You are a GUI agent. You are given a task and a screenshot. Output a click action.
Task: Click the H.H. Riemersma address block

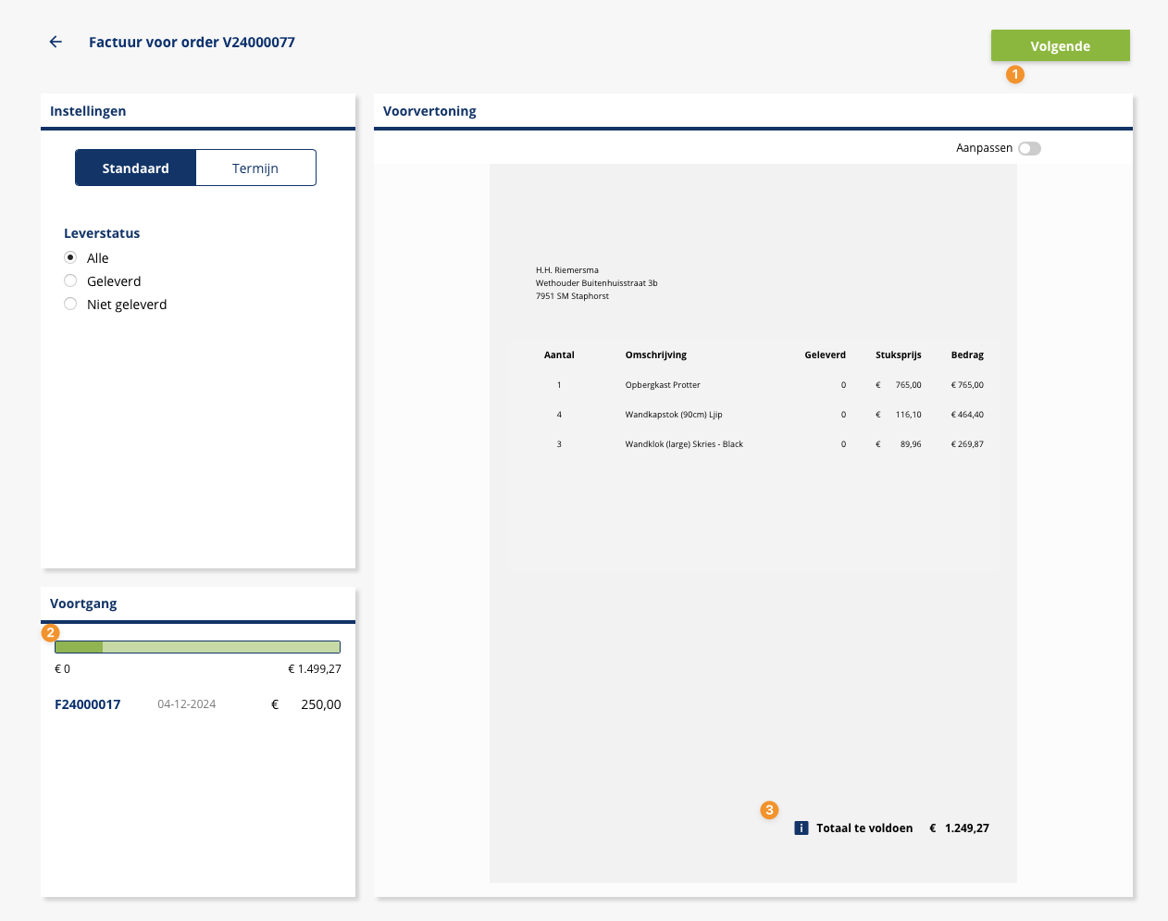click(596, 283)
